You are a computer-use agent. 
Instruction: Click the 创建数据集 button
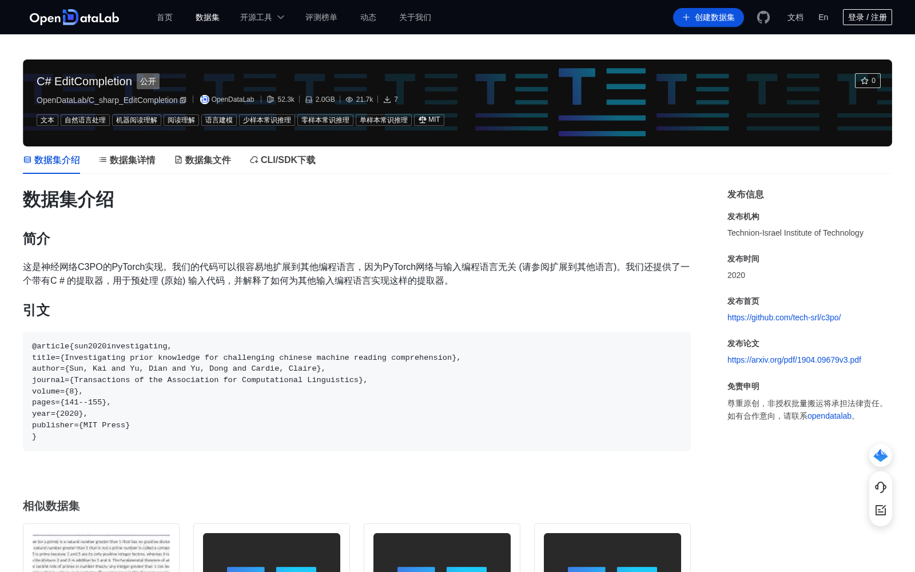click(709, 17)
